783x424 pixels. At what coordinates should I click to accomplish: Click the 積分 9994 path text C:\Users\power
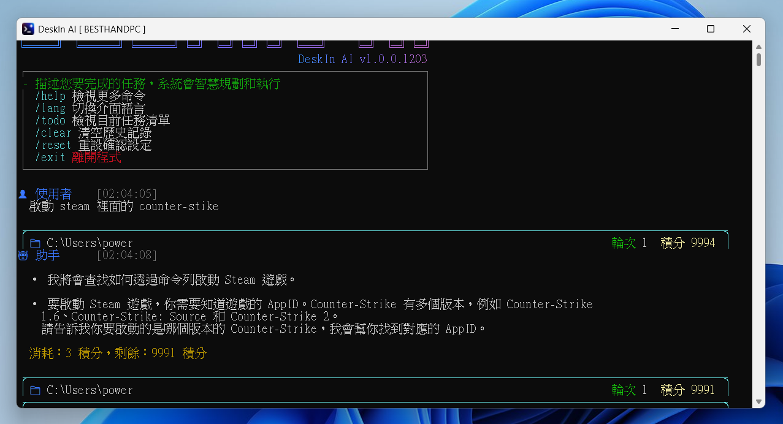click(90, 243)
